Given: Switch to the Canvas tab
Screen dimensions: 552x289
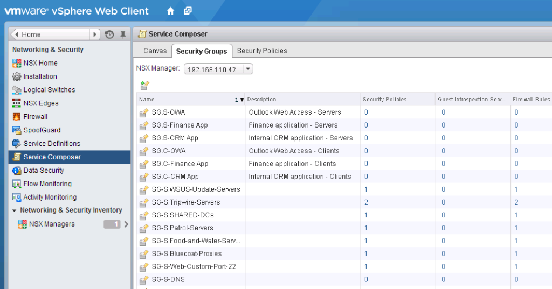Looking at the screenshot, I should point(155,51).
